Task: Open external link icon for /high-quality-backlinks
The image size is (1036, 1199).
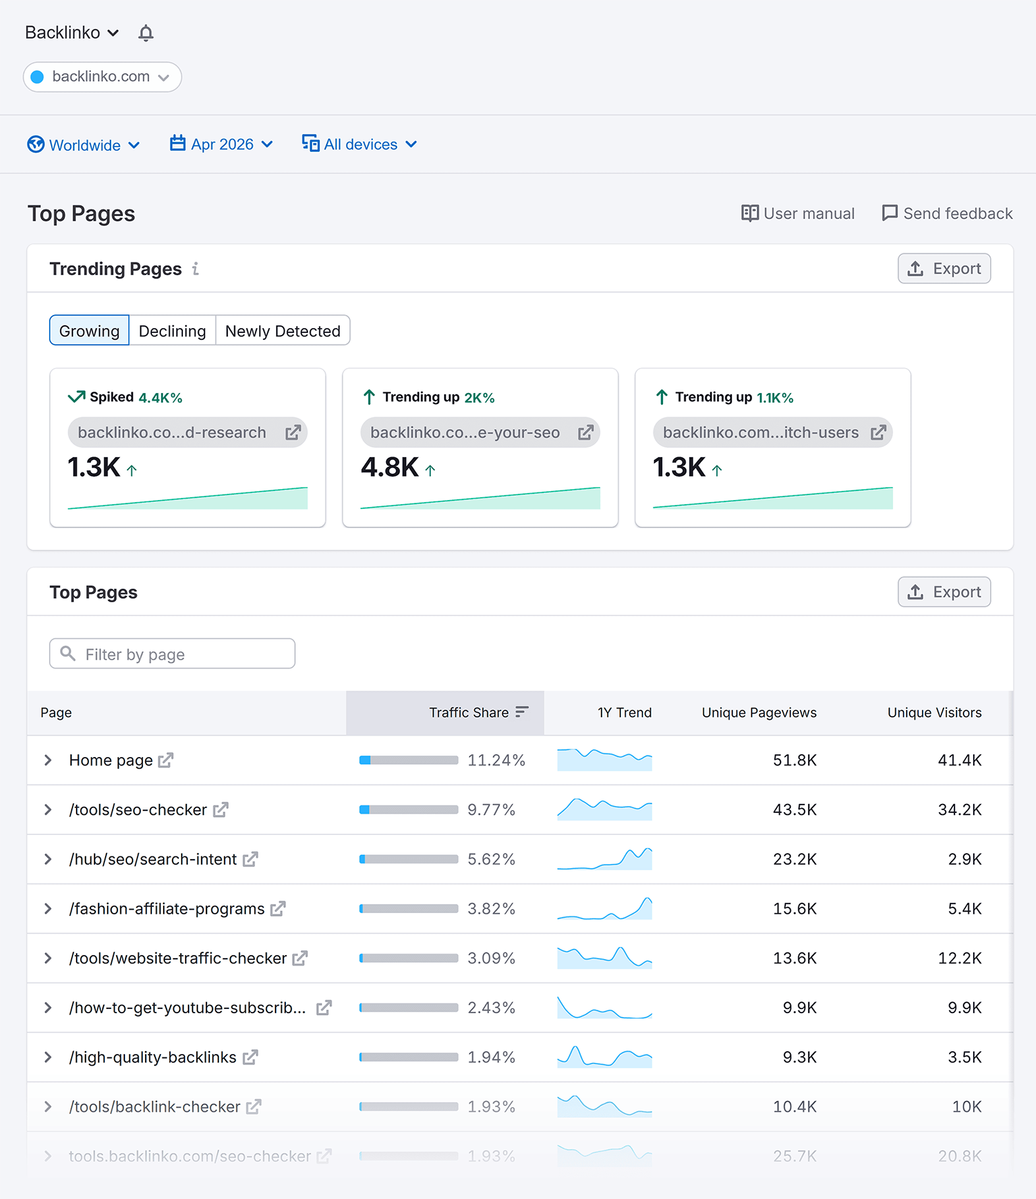Action: [250, 1057]
